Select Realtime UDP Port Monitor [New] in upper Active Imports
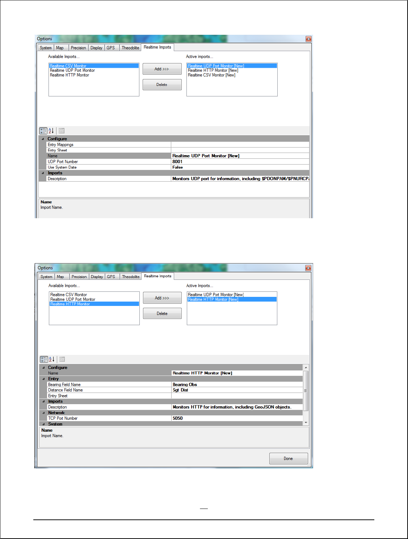This screenshot has height=539, width=408. click(x=232, y=66)
